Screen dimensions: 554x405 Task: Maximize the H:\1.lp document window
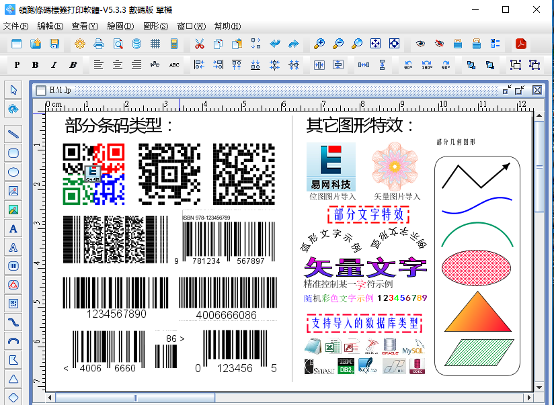[519, 91]
